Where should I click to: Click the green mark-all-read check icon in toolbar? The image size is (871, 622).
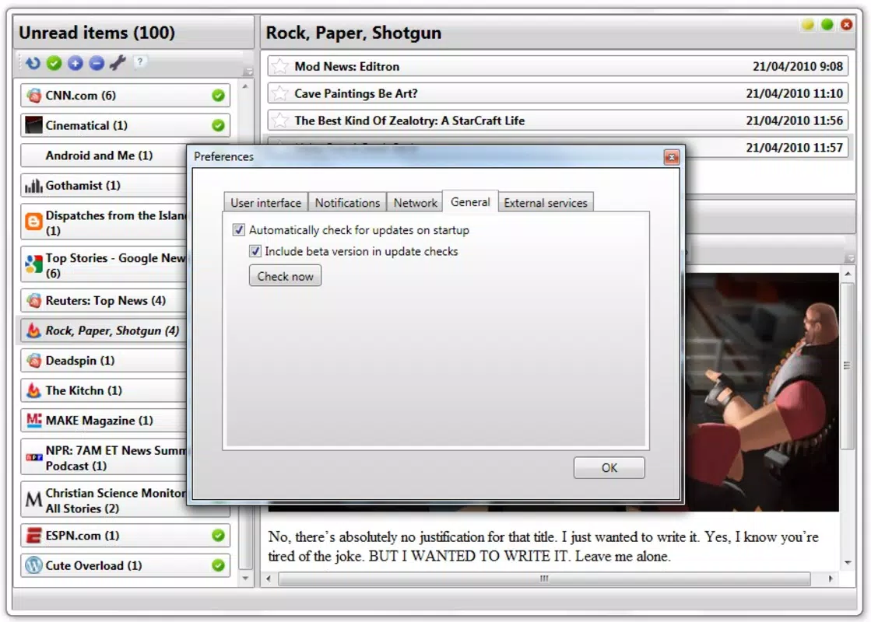click(54, 63)
